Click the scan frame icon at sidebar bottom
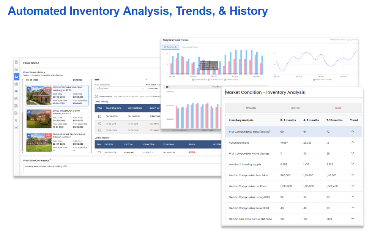The height and width of the screenshot is (234, 372). pyautogui.click(x=16, y=127)
